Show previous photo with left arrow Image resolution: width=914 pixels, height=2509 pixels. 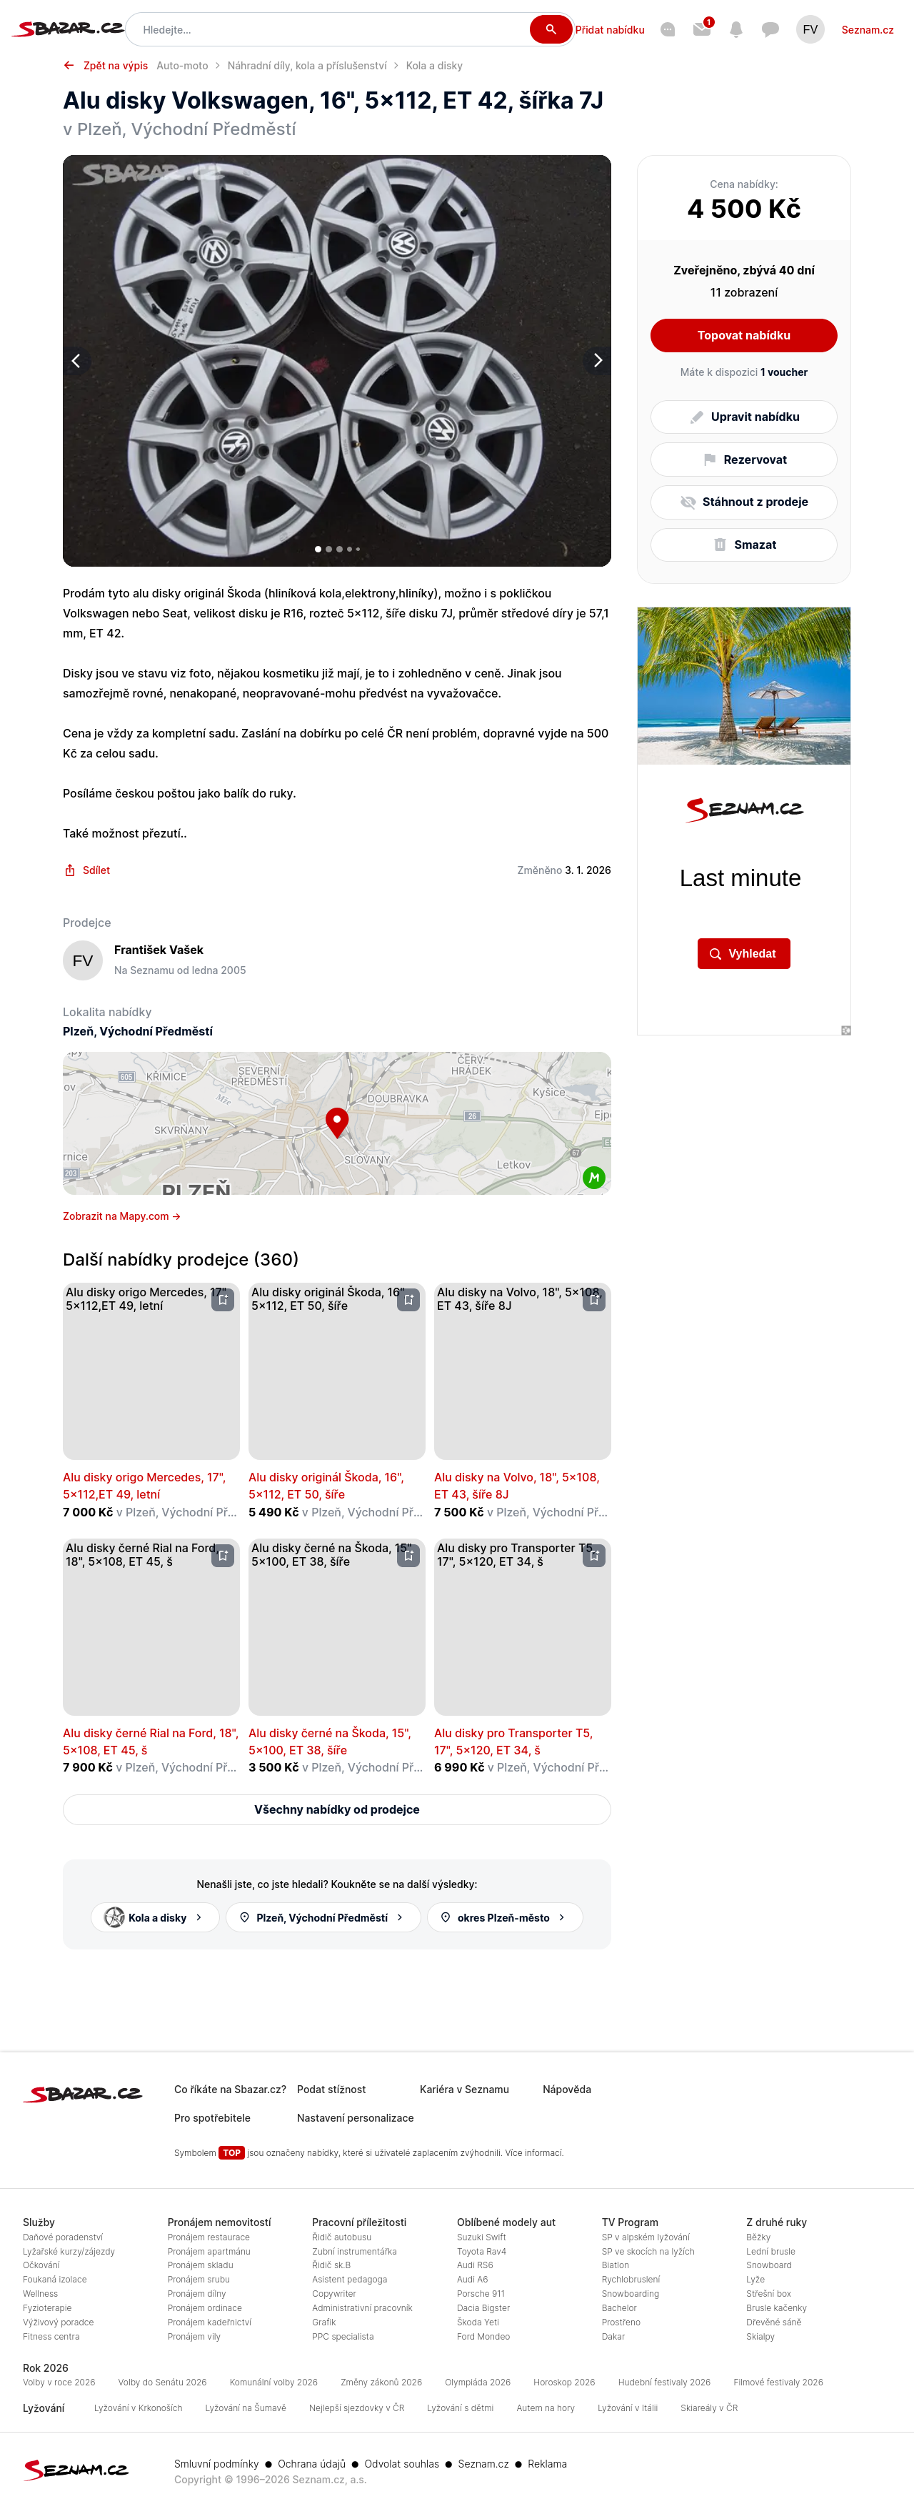[77, 360]
